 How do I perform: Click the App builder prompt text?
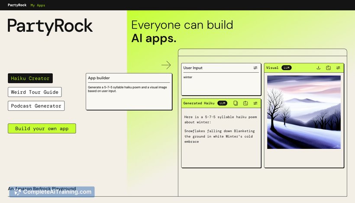click(127, 89)
